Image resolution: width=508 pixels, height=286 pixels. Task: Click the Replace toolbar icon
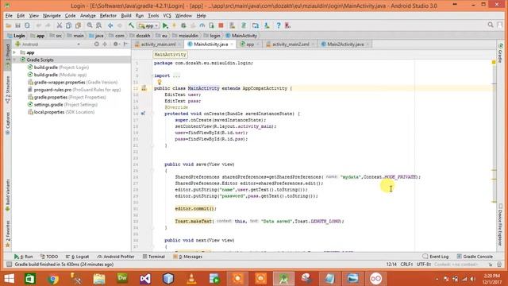coord(98,25)
